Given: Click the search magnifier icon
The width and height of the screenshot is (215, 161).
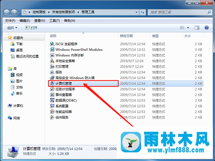Looking at the screenshot, I should coord(209,12).
